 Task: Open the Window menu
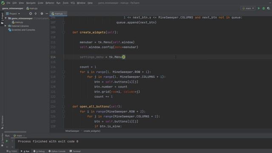81,3
